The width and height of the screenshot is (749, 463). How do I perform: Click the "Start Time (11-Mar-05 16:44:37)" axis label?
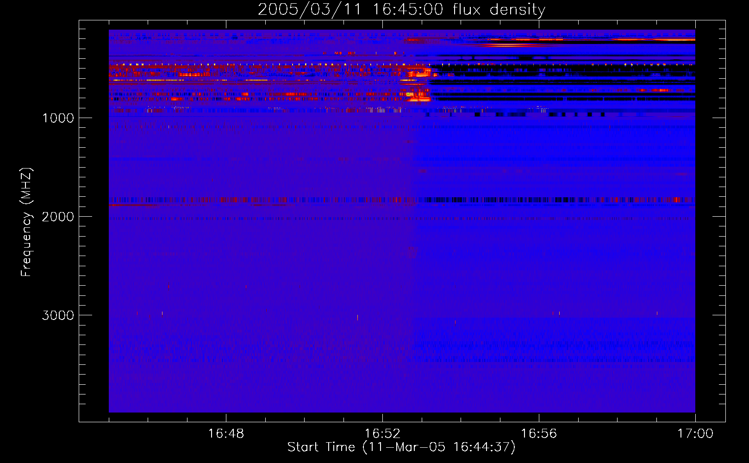(x=401, y=447)
